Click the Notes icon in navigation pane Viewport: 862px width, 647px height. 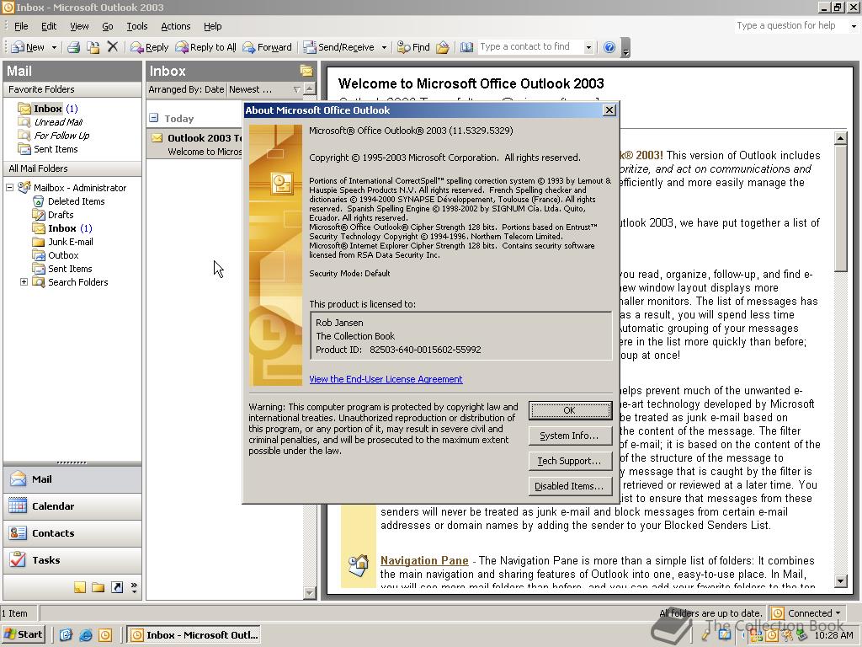[x=80, y=587]
